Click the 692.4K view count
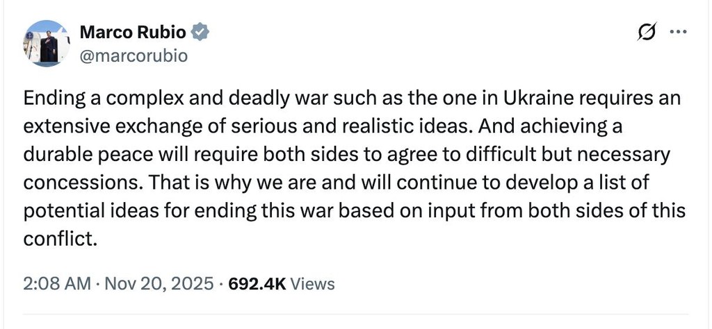The image size is (712, 329). [257, 283]
